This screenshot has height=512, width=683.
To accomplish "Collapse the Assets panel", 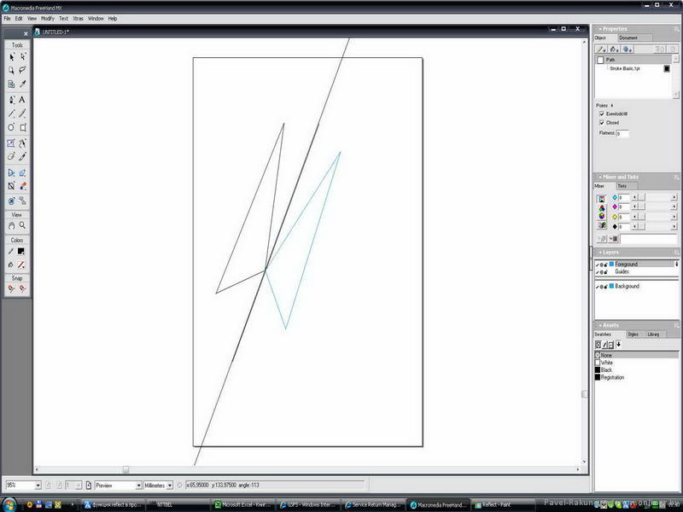I will pos(600,326).
